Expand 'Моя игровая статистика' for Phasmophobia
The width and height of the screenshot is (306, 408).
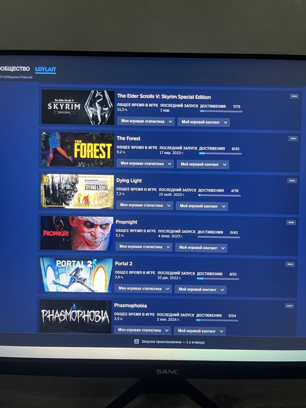tap(142, 330)
